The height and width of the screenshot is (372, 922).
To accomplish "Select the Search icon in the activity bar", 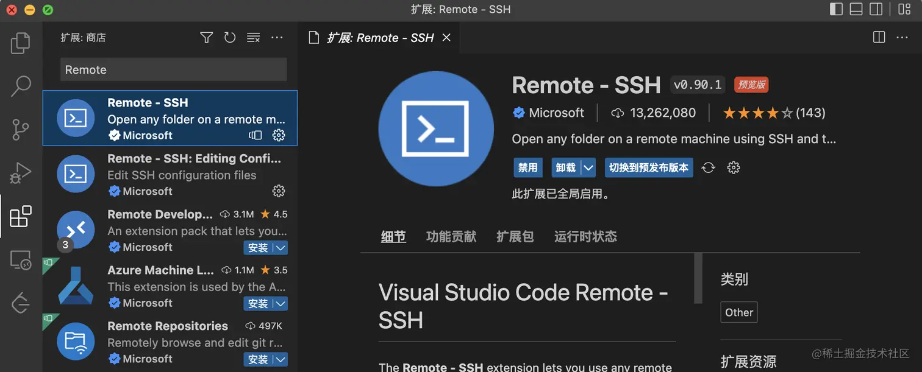I will click(x=21, y=86).
